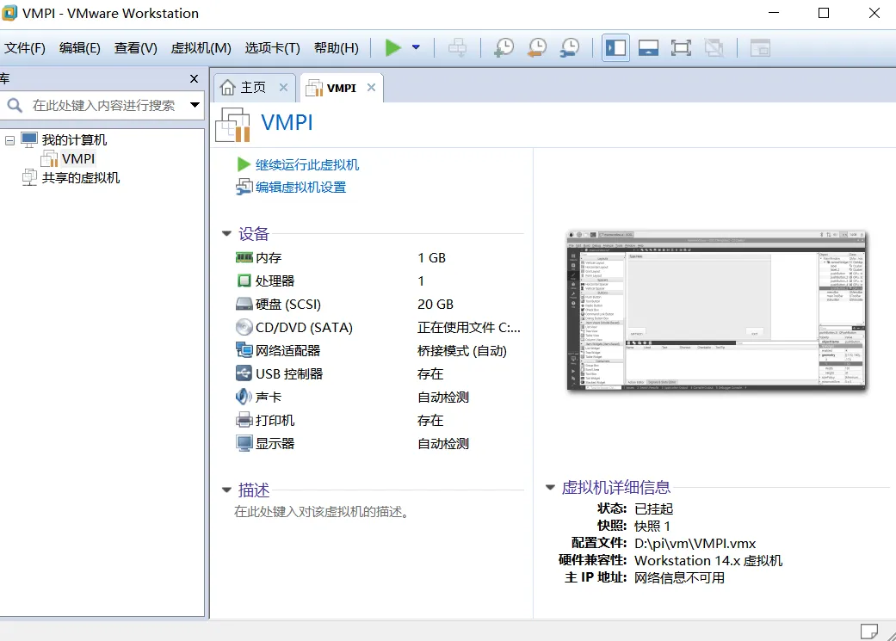Collapse the 设备 section

pyautogui.click(x=226, y=233)
